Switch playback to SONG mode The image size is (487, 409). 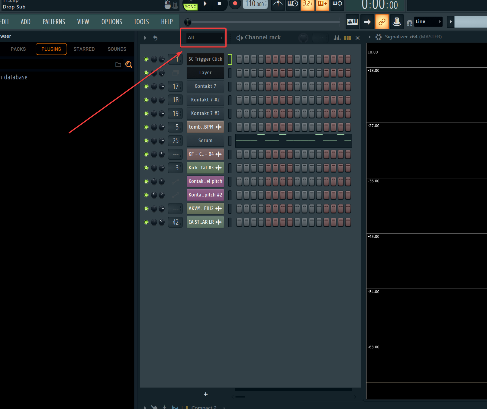(190, 6)
